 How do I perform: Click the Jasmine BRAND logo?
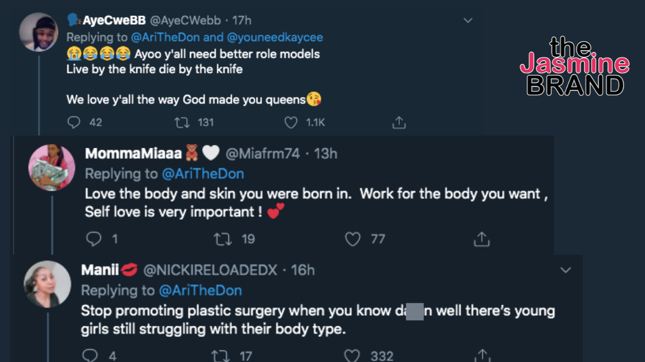[574, 65]
